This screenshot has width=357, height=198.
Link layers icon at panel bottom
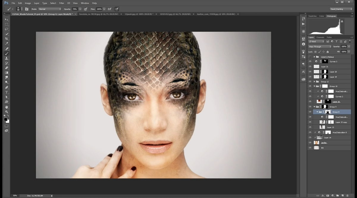[318, 196]
